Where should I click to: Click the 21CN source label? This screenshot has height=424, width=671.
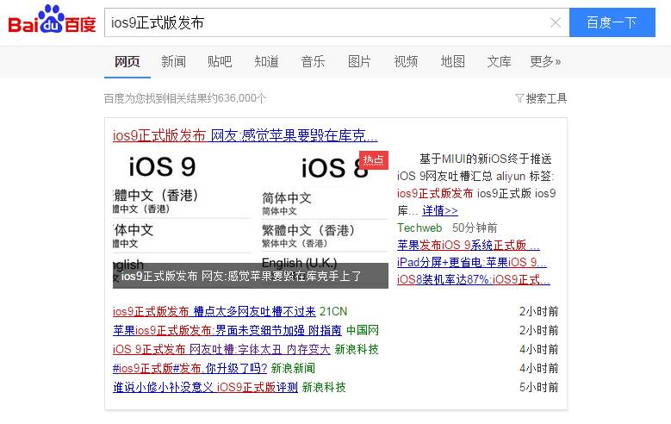tap(333, 311)
